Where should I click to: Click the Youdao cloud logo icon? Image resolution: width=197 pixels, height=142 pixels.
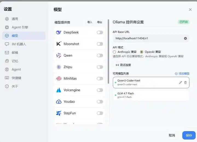click(59, 102)
